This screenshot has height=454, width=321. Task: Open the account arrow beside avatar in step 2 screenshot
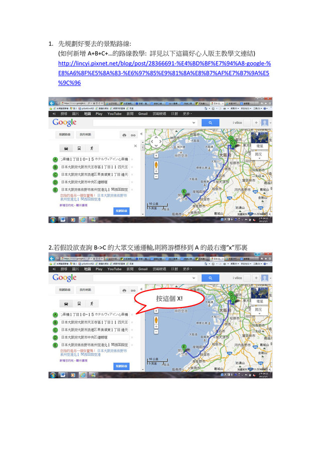pyautogui.click(x=271, y=278)
